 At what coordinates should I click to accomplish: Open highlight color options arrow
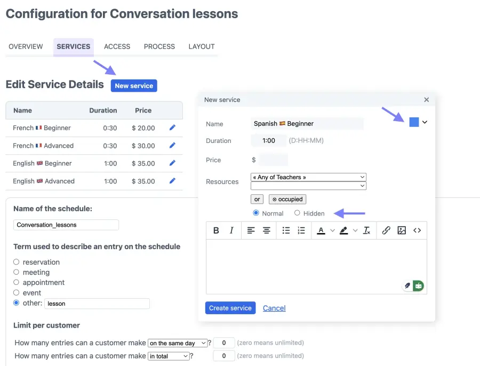pos(355,230)
